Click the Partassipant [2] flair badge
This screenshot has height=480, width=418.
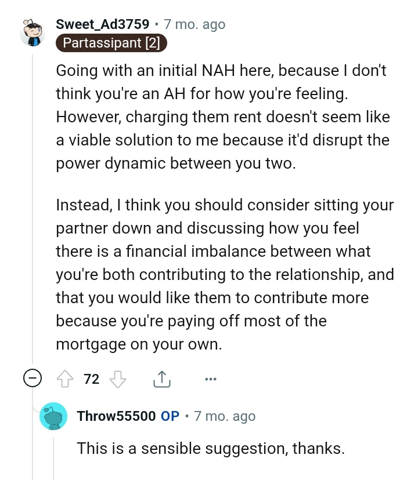pyautogui.click(x=111, y=43)
